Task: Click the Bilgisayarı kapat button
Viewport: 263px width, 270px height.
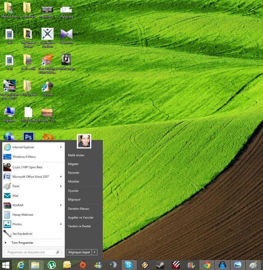Action: coord(79,252)
